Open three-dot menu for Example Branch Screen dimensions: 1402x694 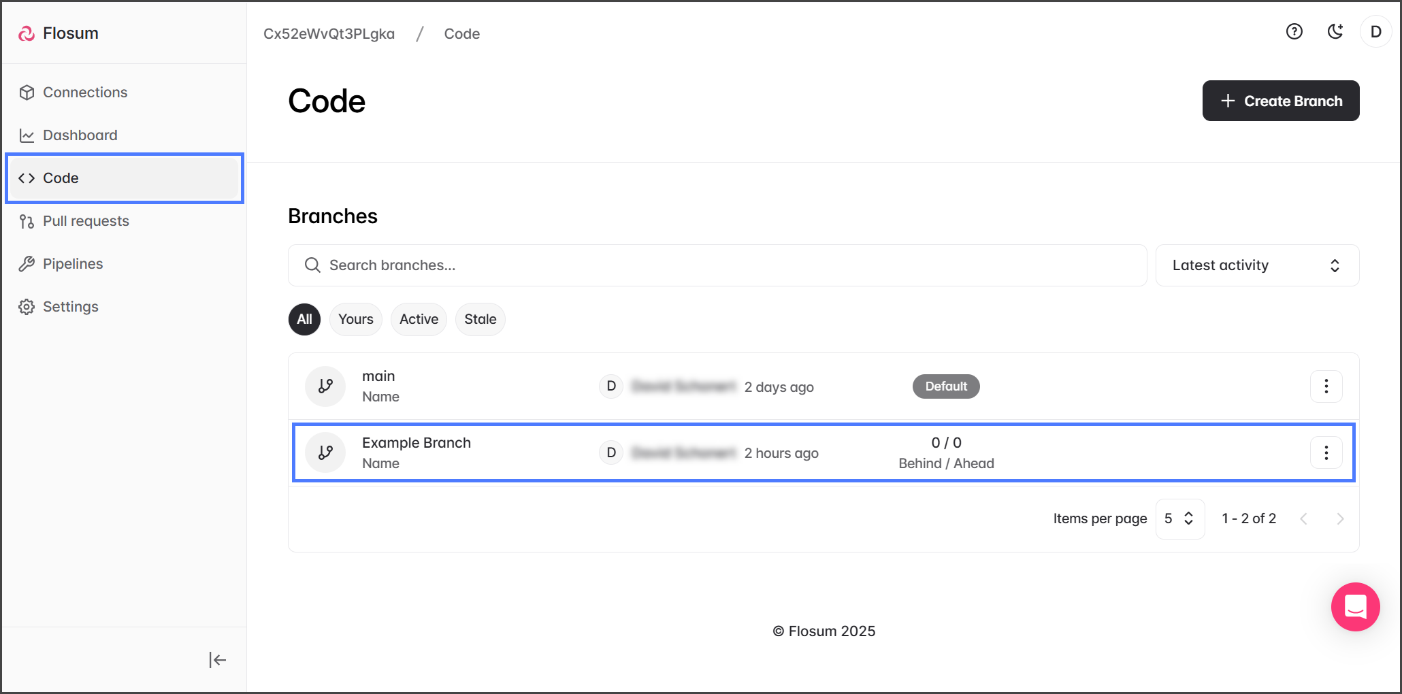tap(1326, 453)
